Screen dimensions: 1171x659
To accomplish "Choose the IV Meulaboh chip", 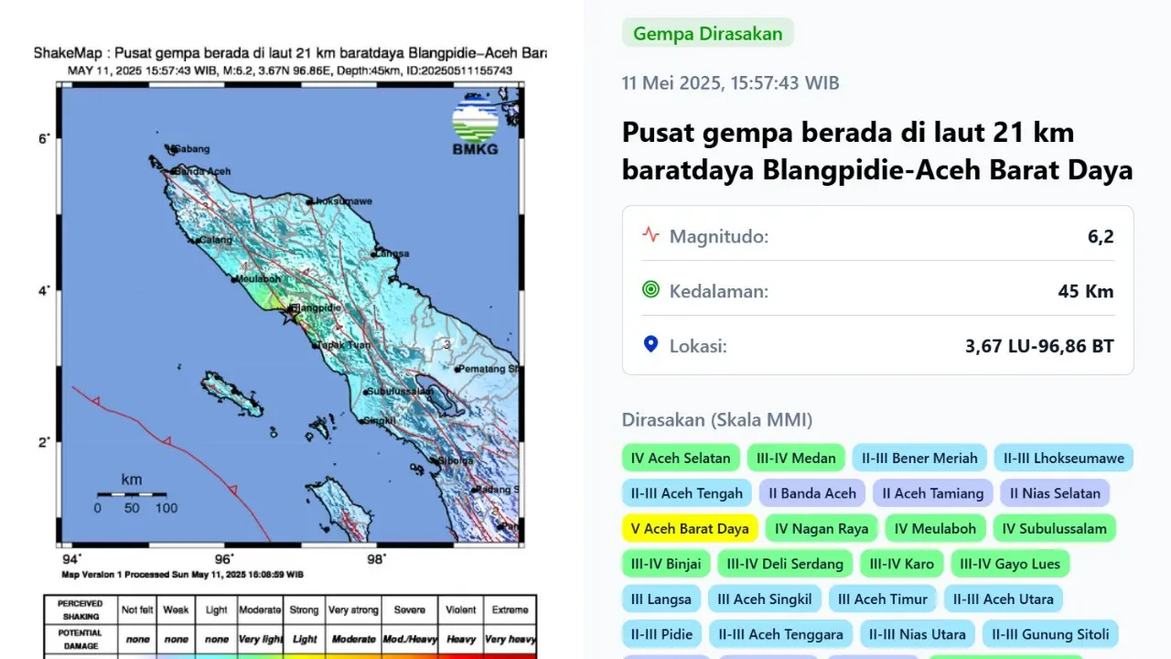I will pos(936,528).
